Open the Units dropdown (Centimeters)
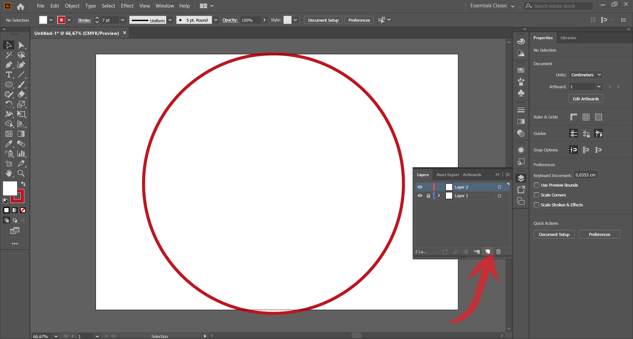 pyautogui.click(x=586, y=75)
